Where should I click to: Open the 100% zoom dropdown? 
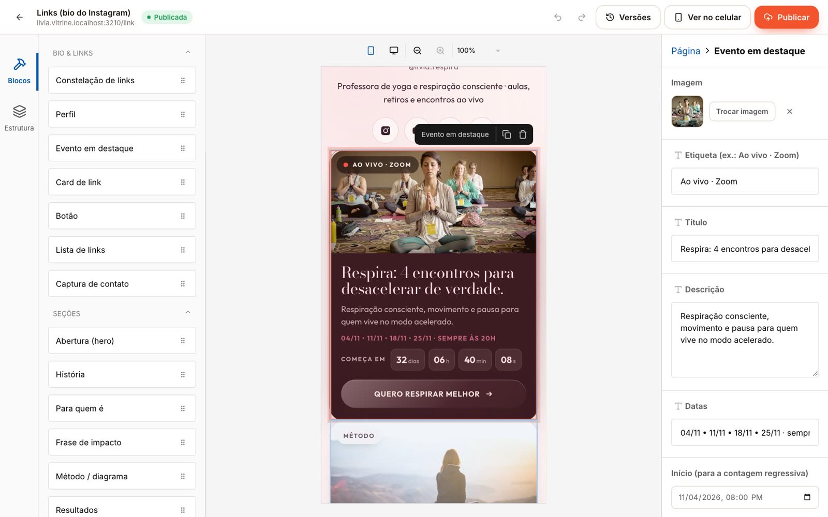[x=479, y=50]
